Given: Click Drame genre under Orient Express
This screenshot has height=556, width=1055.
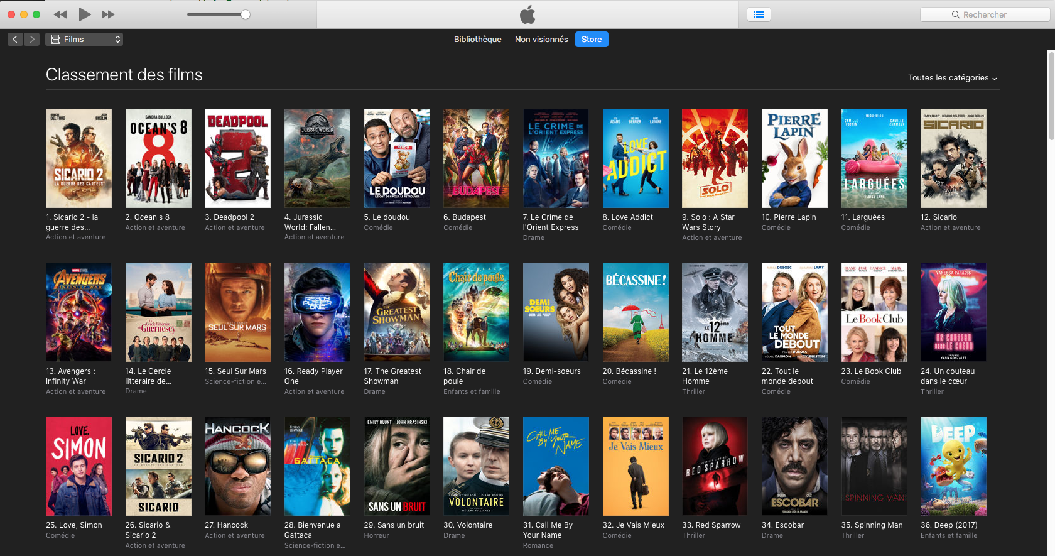Looking at the screenshot, I should pos(534,237).
